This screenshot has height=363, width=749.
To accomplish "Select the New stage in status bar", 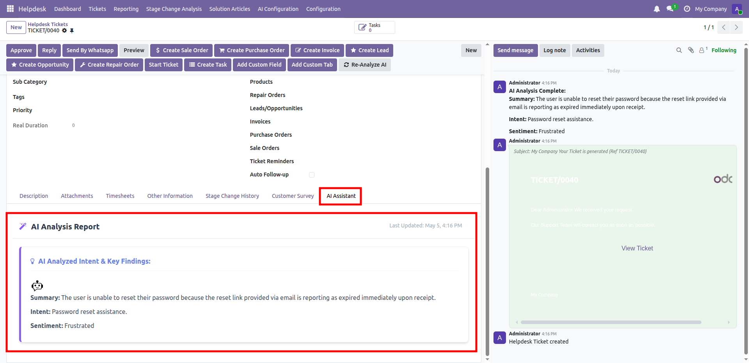I will 471,50.
